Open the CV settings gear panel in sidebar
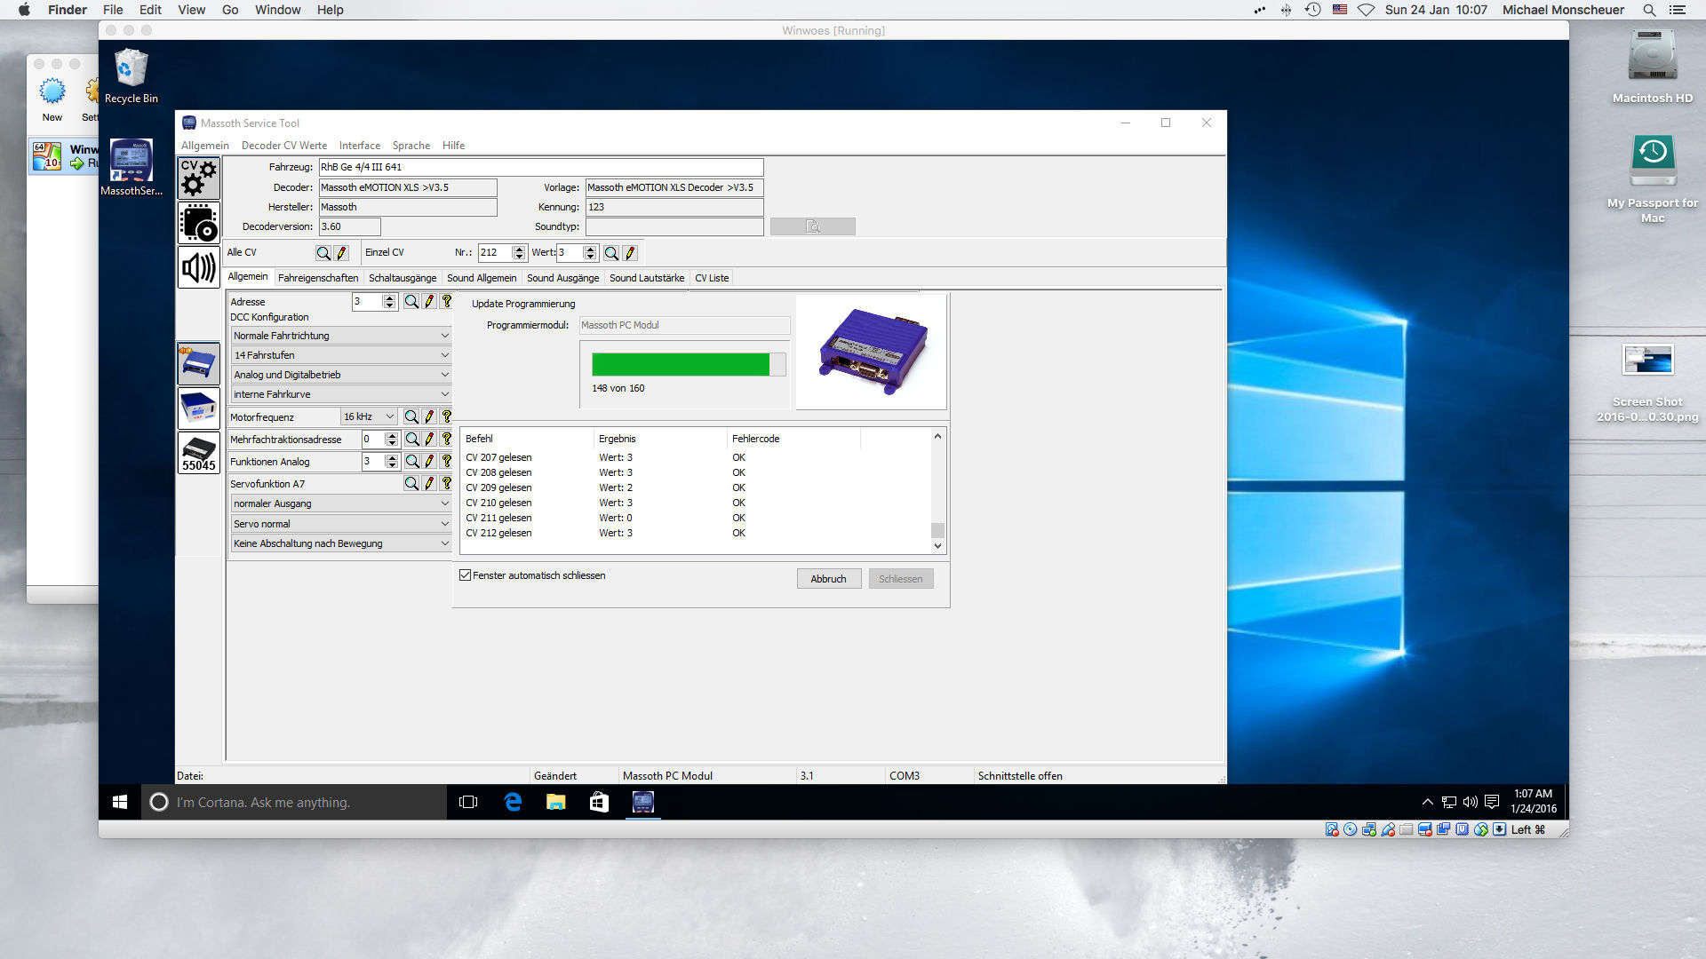 (x=199, y=178)
